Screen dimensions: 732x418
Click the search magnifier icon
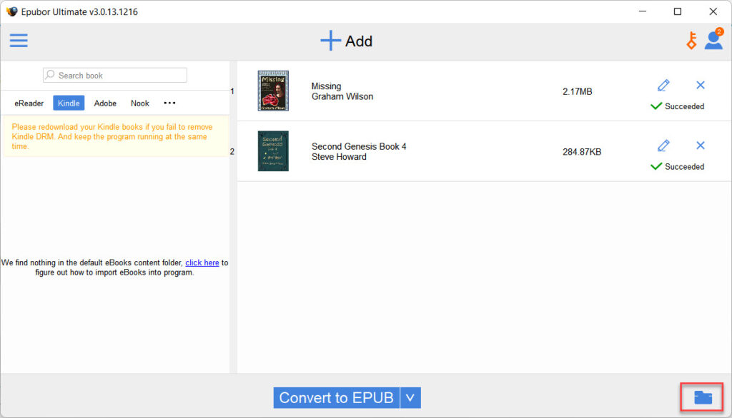(x=50, y=75)
